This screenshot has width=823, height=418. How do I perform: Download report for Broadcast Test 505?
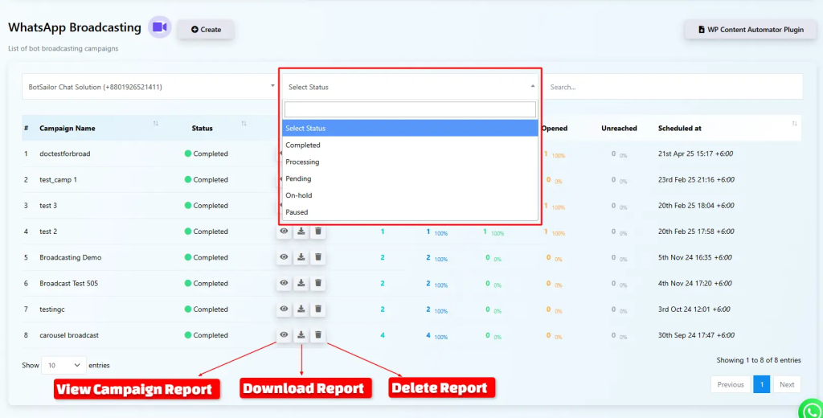click(x=301, y=283)
